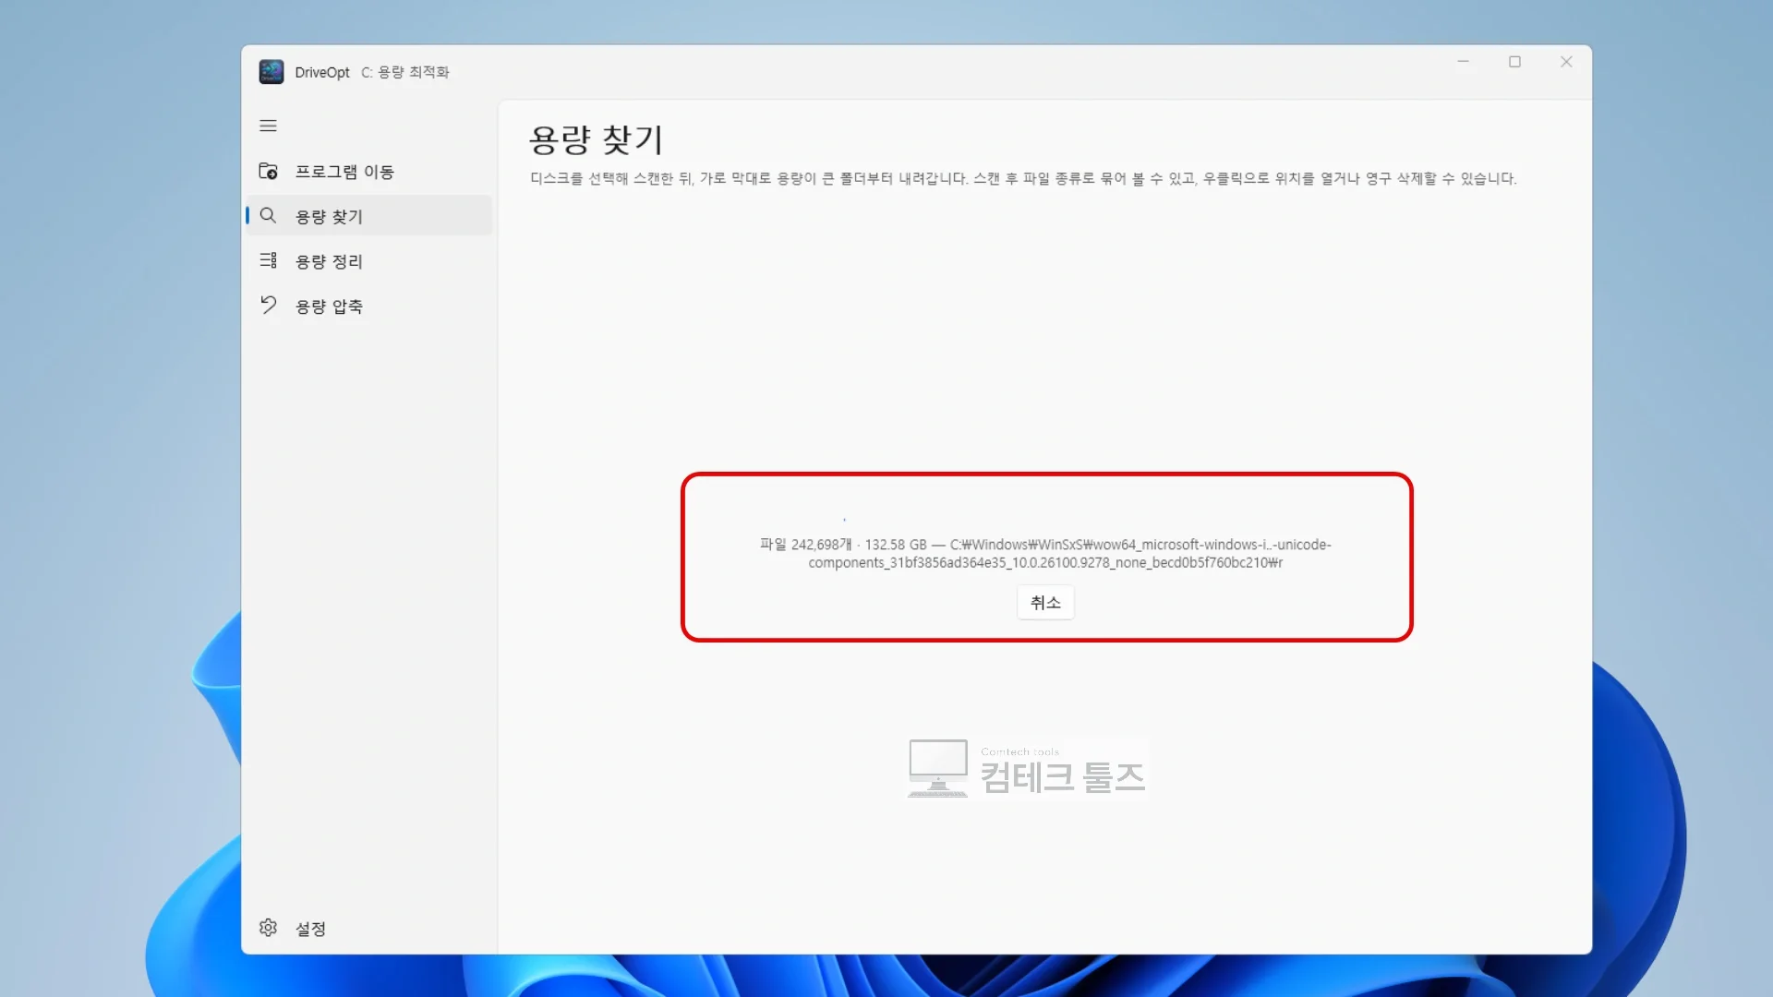Click the 취소 button to cancel scan
The width and height of the screenshot is (1773, 997).
pos(1045,603)
